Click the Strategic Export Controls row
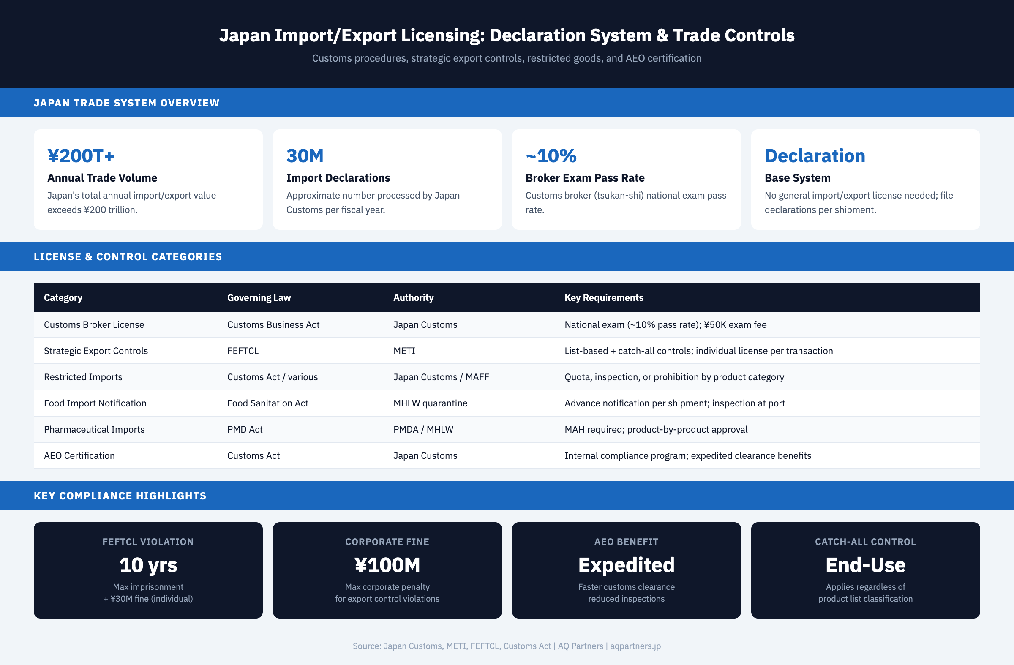 507,351
